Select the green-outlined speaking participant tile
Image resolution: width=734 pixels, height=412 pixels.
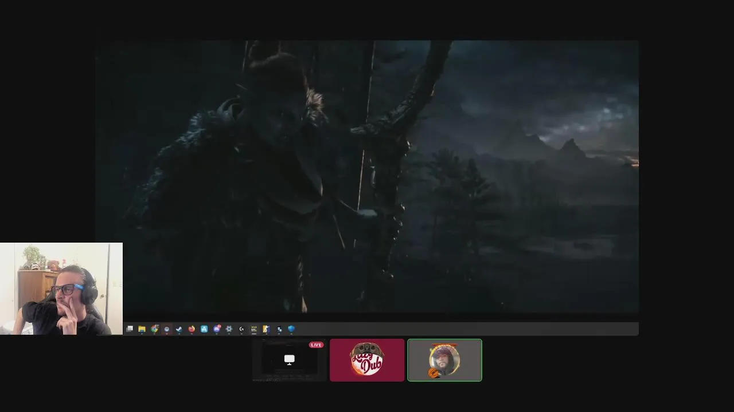click(x=444, y=360)
